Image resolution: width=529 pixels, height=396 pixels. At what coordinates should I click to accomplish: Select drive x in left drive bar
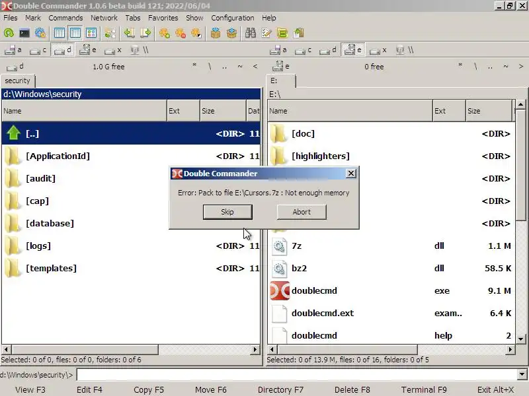[112, 50]
